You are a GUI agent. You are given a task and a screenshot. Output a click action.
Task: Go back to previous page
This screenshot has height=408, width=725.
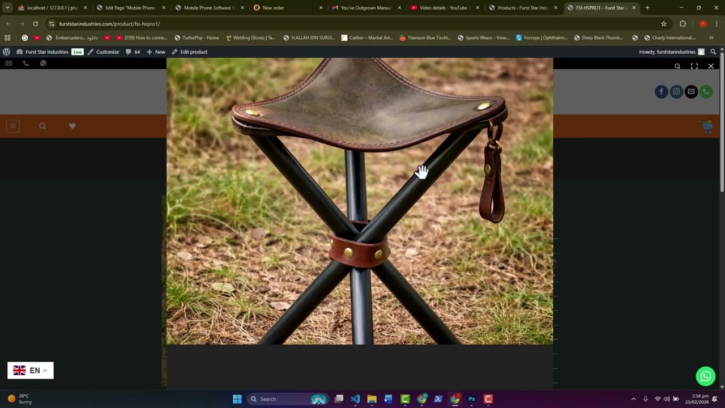coord(8,24)
